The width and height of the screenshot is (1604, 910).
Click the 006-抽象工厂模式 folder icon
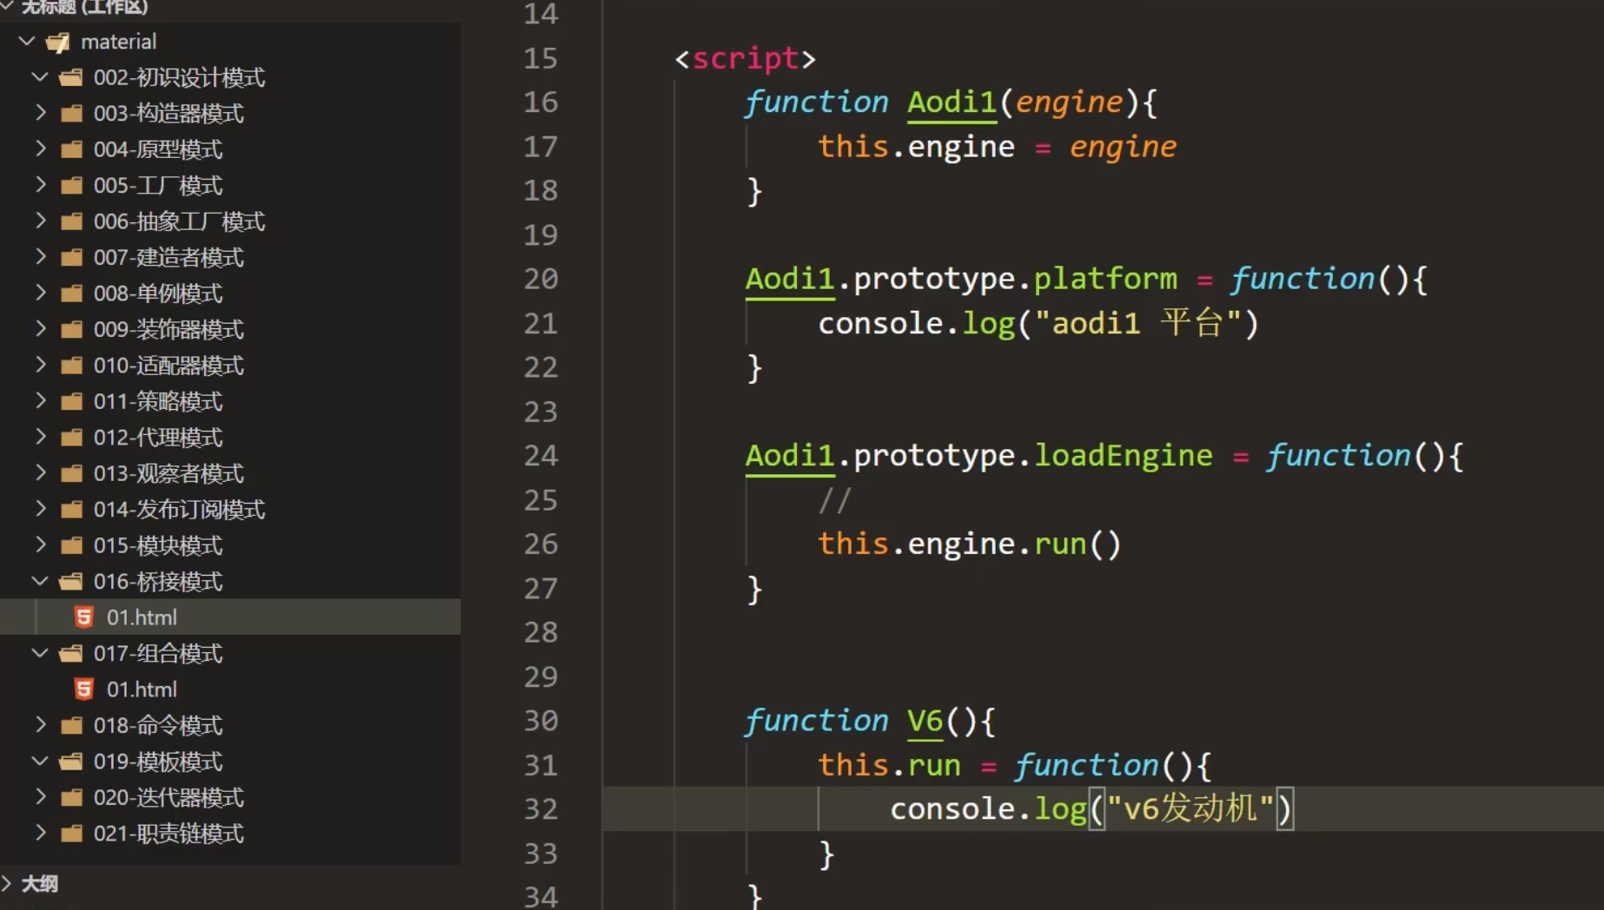click(x=71, y=221)
